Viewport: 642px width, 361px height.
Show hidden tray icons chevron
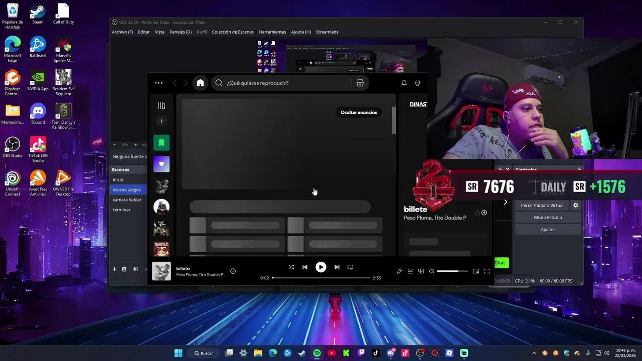[x=534, y=353]
